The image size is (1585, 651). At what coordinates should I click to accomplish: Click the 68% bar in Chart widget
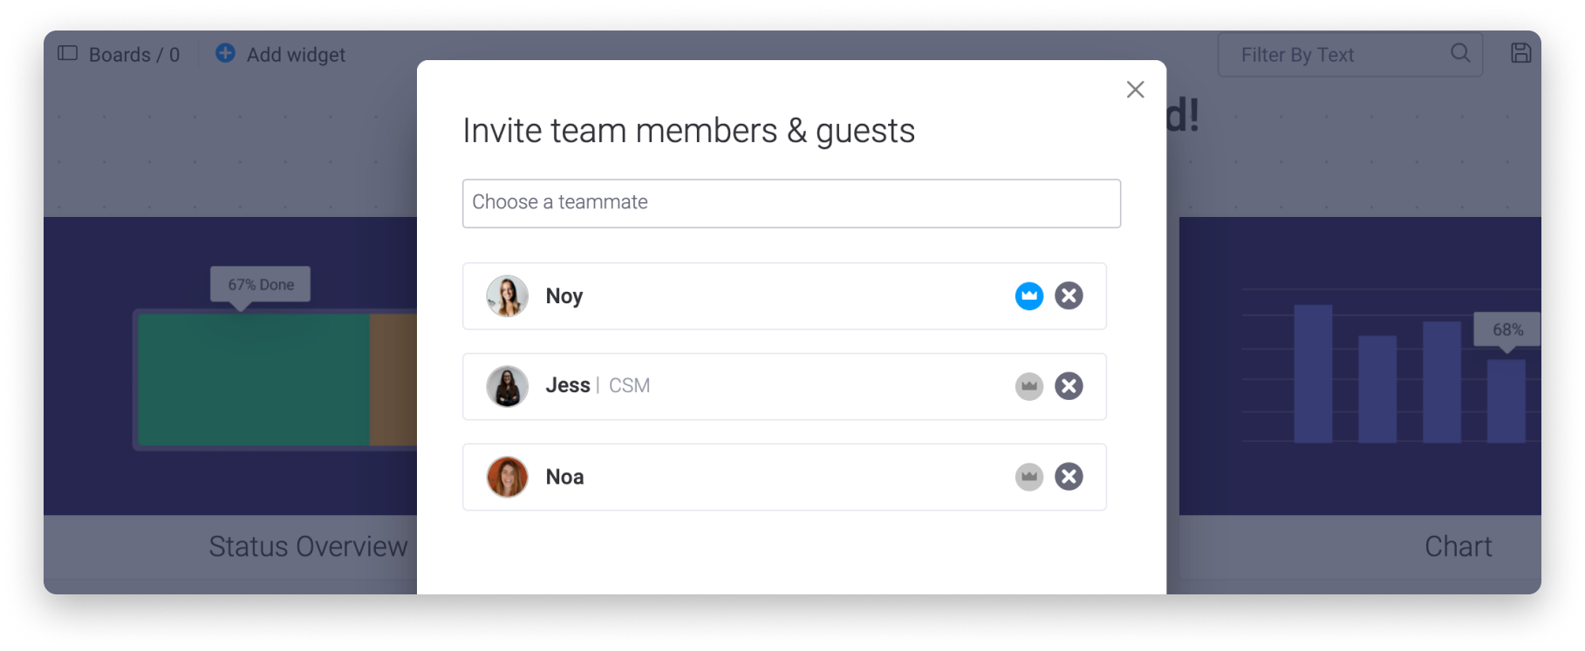pyautogui.click(x=1506, y=401)
